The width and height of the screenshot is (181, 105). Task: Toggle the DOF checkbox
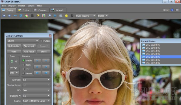(x=24, y=69)
